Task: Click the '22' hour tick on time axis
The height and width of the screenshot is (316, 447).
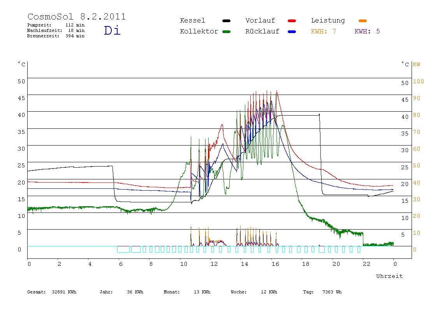Action: coord(367,264)
